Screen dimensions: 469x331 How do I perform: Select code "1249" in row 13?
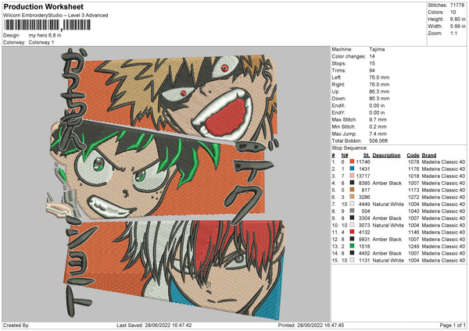click(414, 246)
